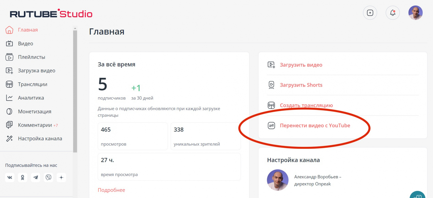Click the channel avatar in Настройка канала card
Screen dimensions: 433x198
pyautogui.click(x=278, y=180)
